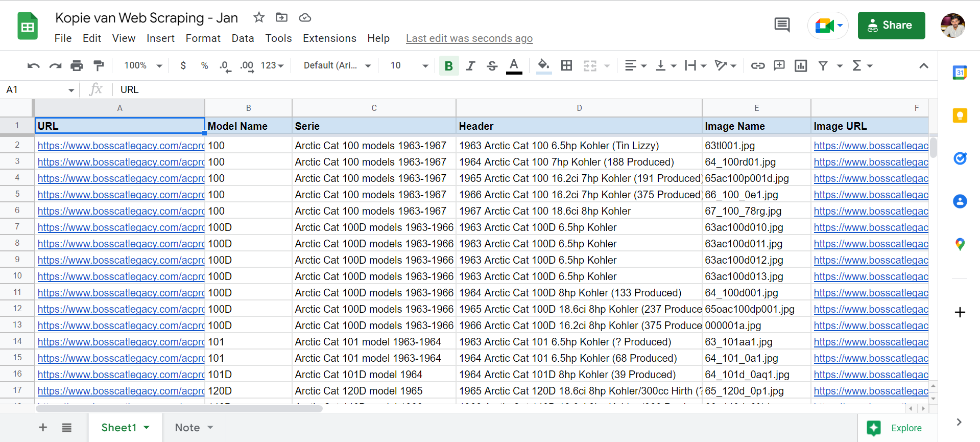Image resolution: width=980 pixels, height=442 pixels.
Task: Open the functions menu
Action: coord(862,65)
